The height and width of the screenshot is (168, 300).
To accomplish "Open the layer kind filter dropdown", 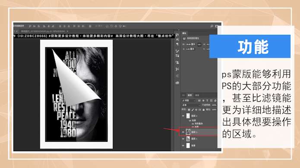I will (189, 101).
